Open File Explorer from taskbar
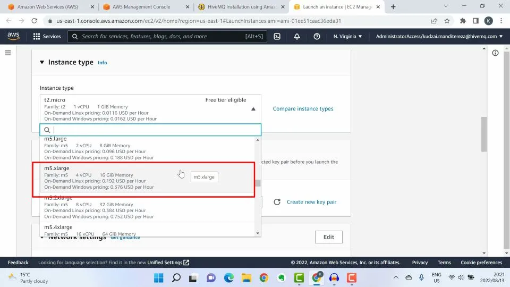 coord(246,278)
